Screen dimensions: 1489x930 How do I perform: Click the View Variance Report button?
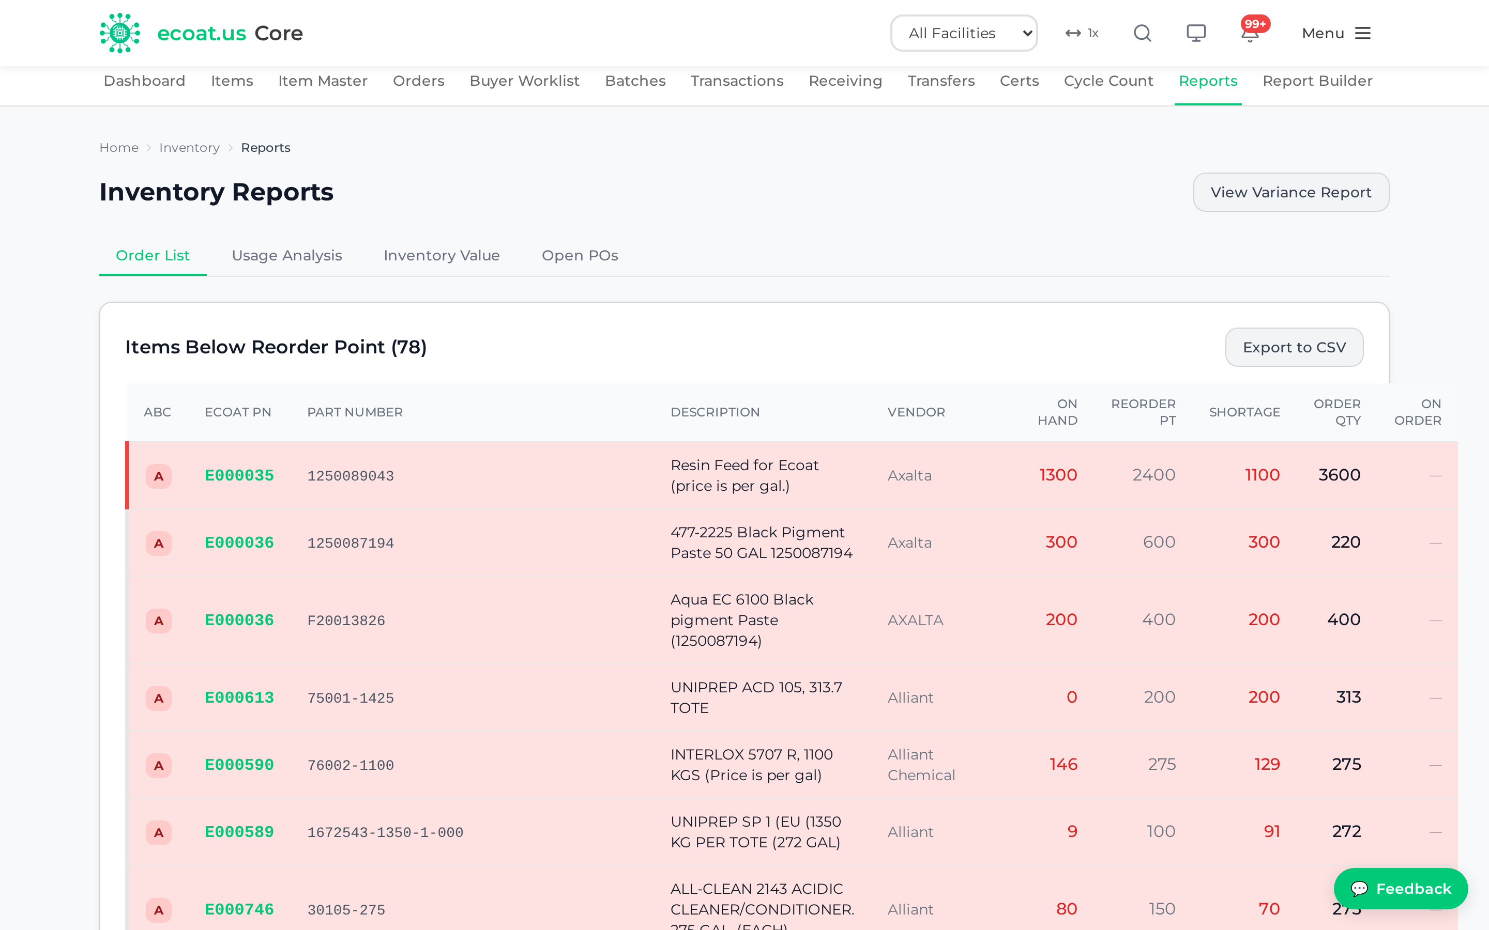(x=1291, y=193)
